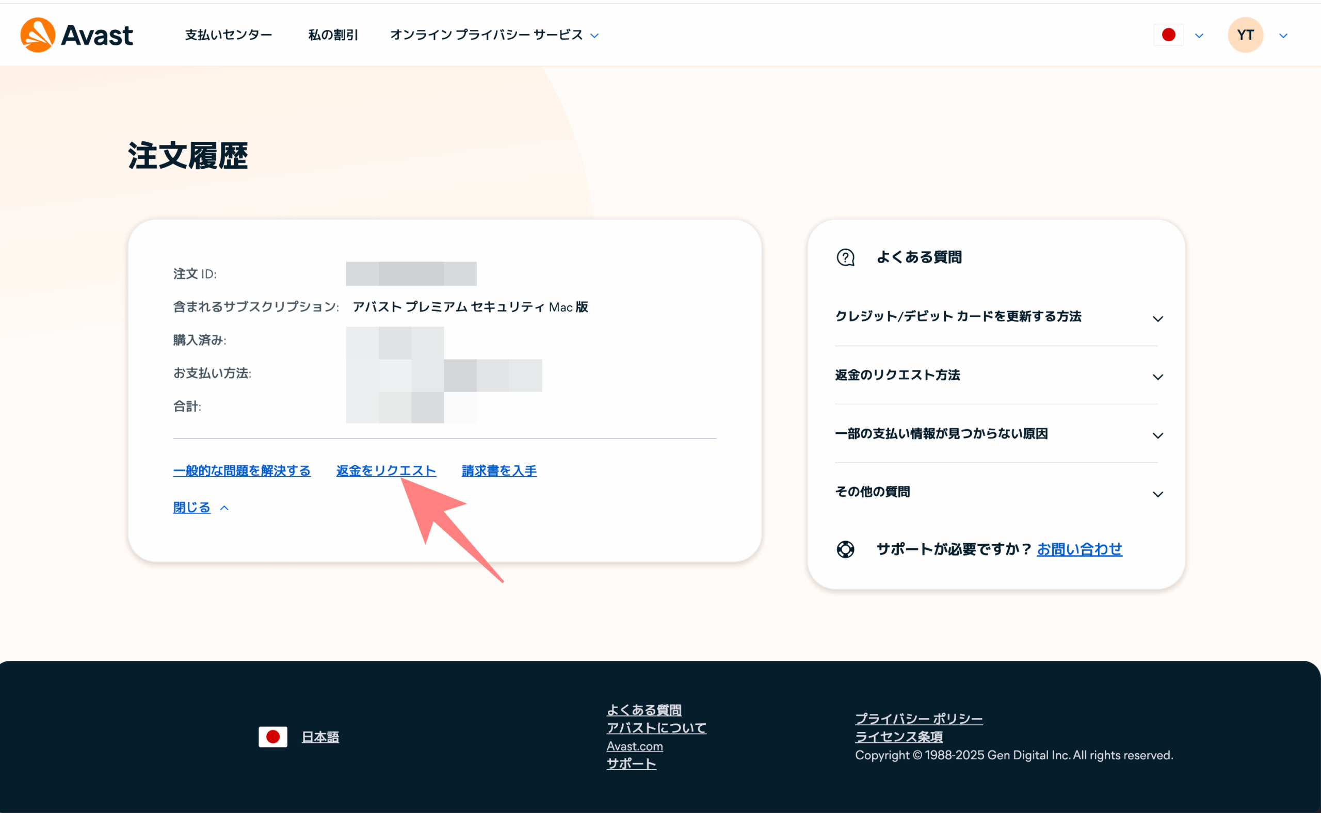Click the Japan flag in header
The width and height of the screenshot is (1321, 813).
point(1168,35)
